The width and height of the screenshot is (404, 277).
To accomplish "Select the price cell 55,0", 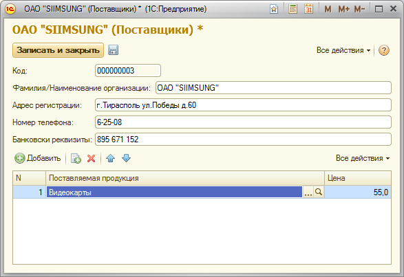I will [358, 192].
